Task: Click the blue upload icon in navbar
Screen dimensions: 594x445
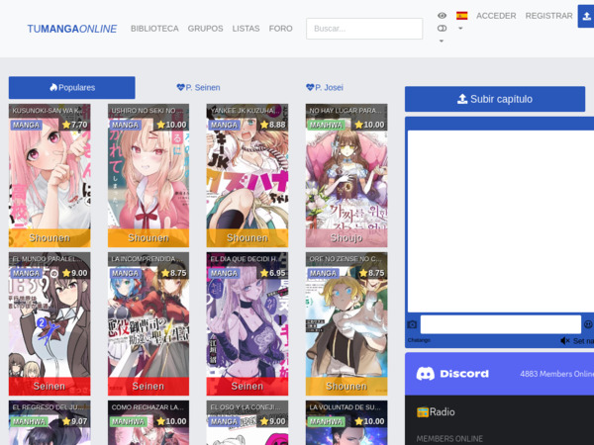Action: tap(586, 16)
